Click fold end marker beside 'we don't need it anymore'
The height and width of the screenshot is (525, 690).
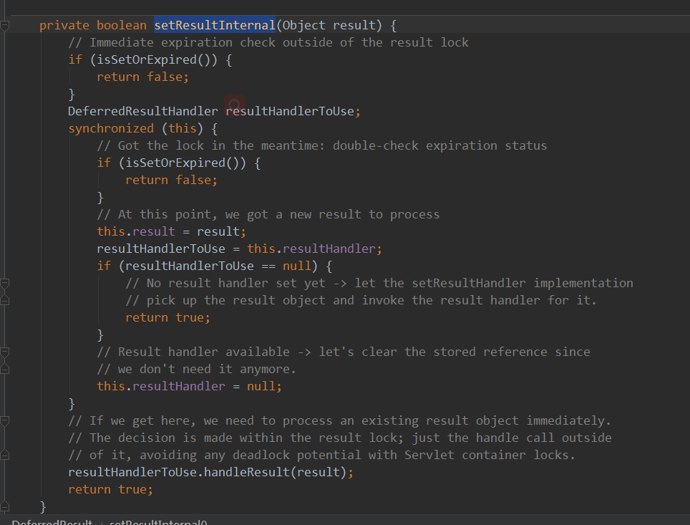point(5,369)
